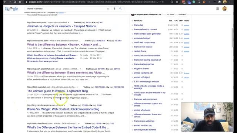Screen dimensions: 237x133
Task: Clear the search box with the X icon
Action: pyautogui.click(x=108, y=9)
